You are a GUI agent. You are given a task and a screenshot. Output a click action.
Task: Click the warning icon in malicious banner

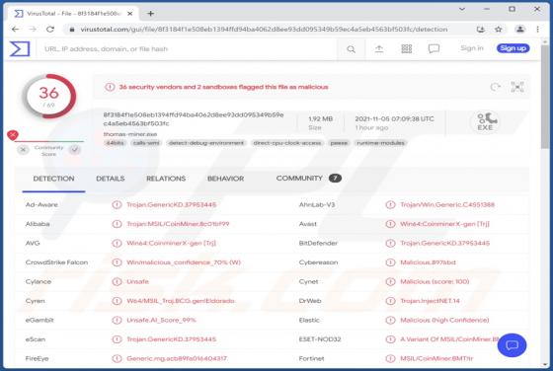point(110,87)
